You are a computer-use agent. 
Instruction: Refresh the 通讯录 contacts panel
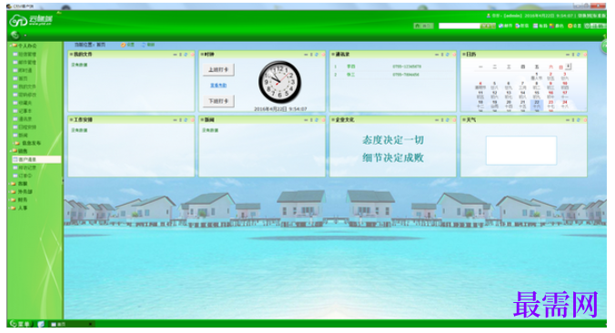(448, 55)
